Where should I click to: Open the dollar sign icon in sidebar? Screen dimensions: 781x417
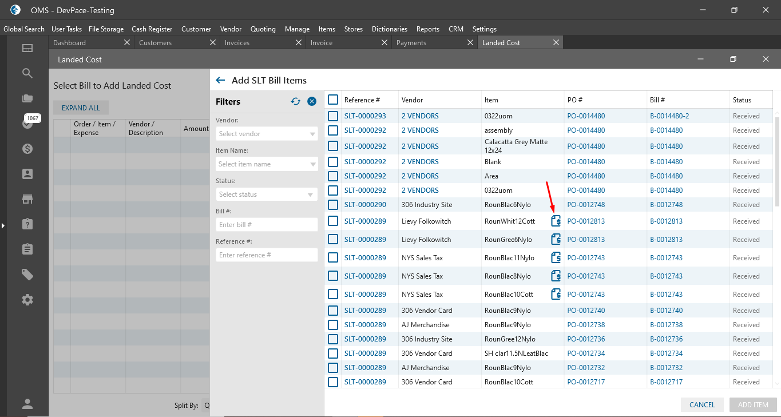[27, 149]
